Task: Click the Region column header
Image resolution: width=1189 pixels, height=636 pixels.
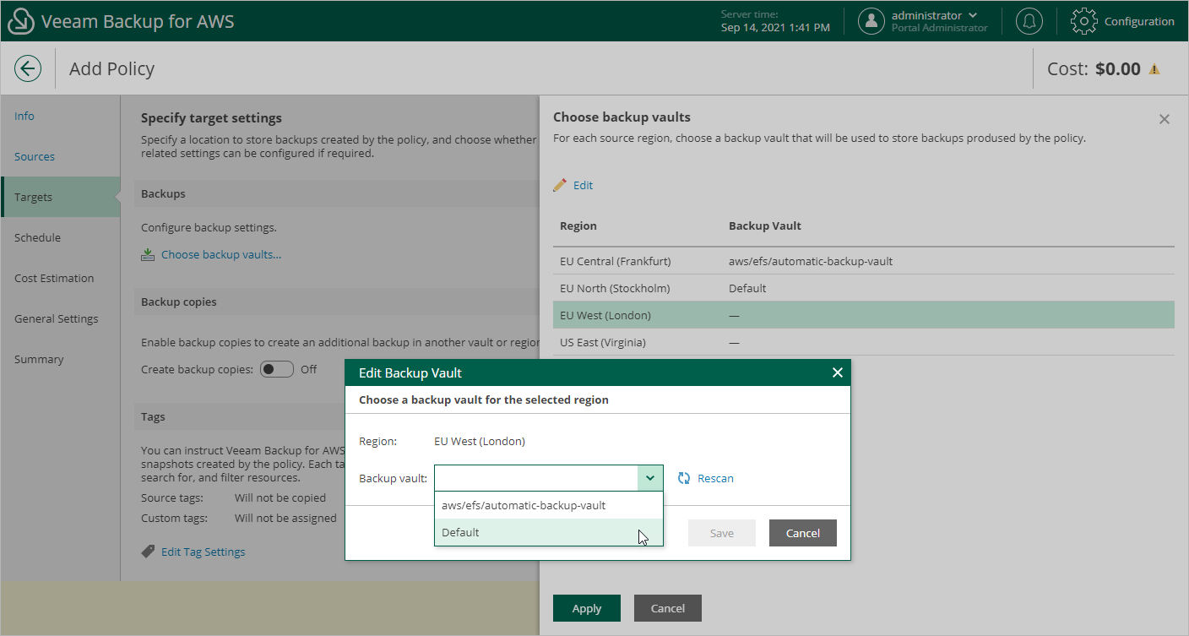Action: pos(578,226)
